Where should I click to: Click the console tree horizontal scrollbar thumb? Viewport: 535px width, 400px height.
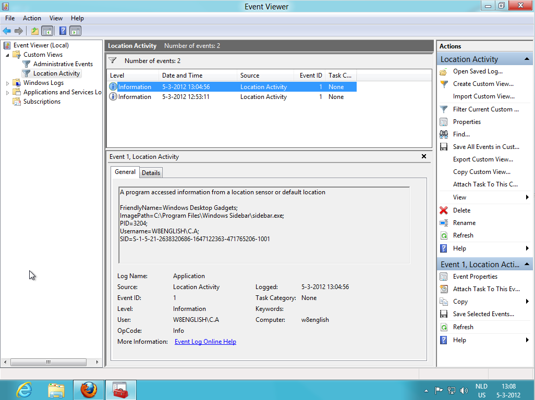click(48, 362)
